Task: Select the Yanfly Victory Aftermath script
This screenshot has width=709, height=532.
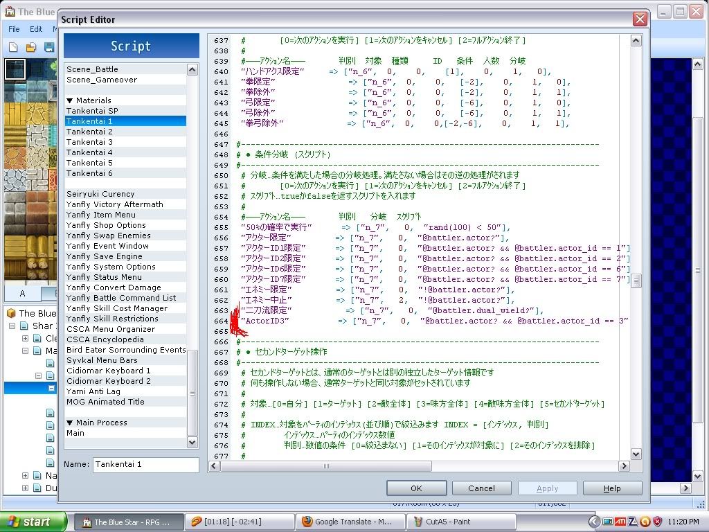Action: pyautogui.click(x=115, y=204)
